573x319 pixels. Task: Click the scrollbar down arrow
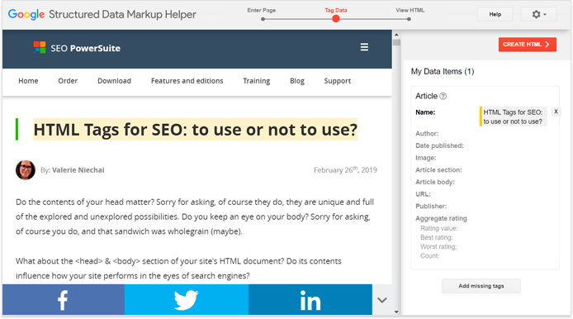396,312
